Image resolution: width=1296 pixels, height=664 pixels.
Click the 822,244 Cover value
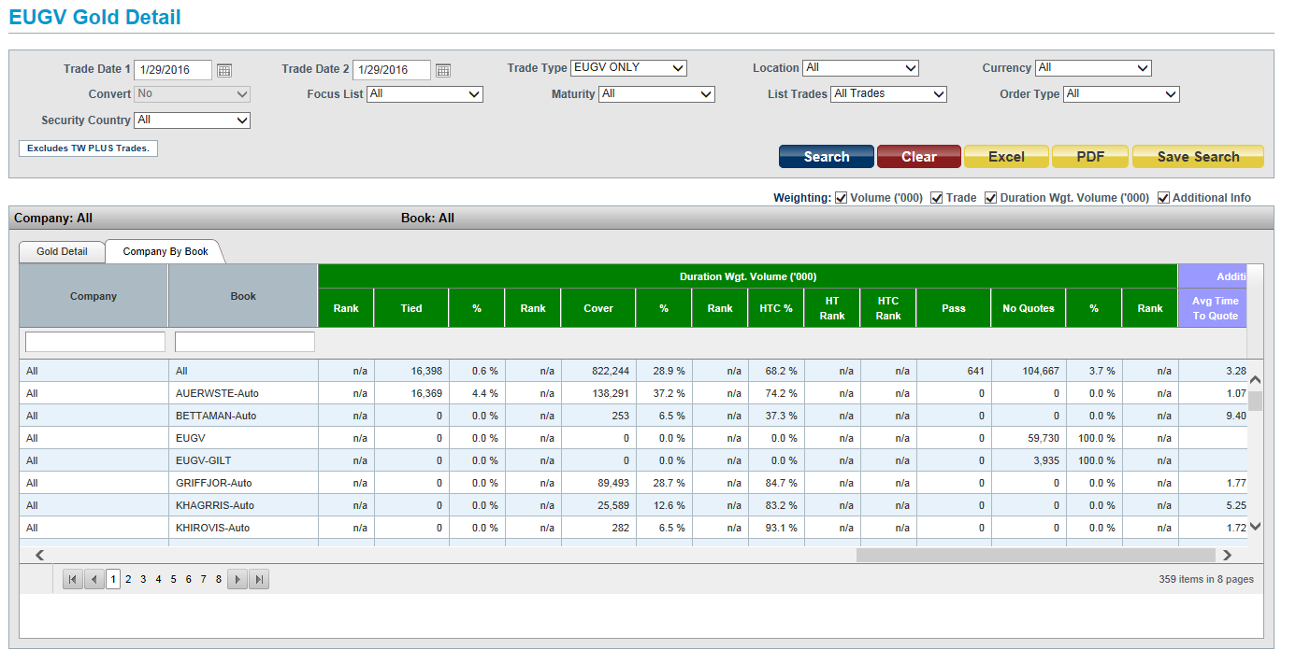pos(611,371)
